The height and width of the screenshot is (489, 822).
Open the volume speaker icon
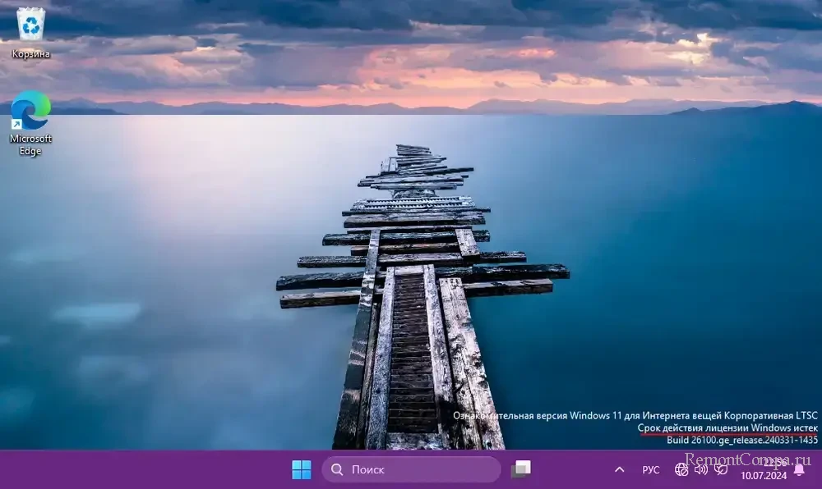coord(701,469)
